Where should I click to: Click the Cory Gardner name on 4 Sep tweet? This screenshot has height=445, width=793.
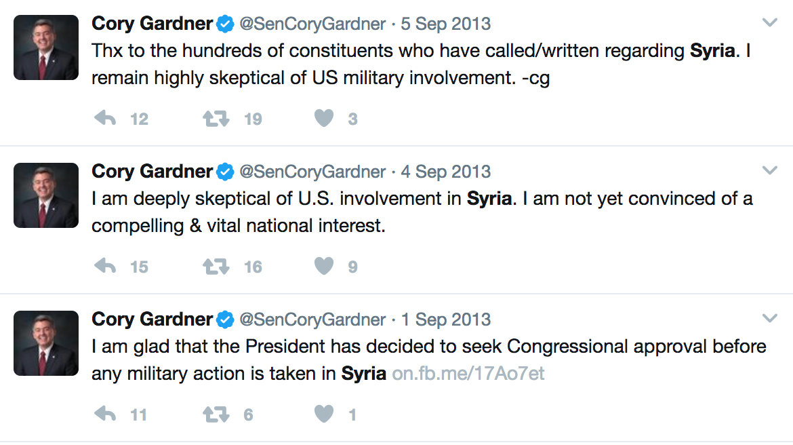click(152, 172)
